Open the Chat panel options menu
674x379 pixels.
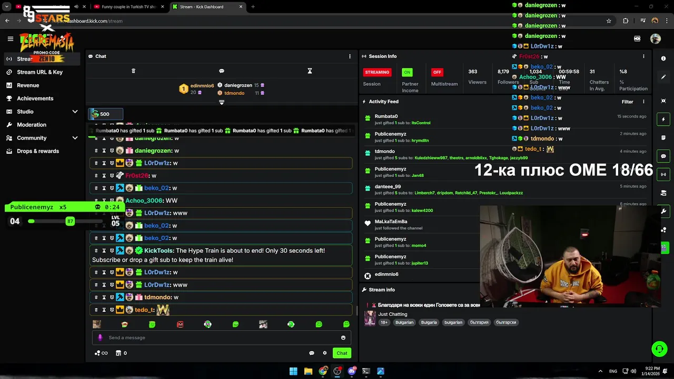click(350, 56)
